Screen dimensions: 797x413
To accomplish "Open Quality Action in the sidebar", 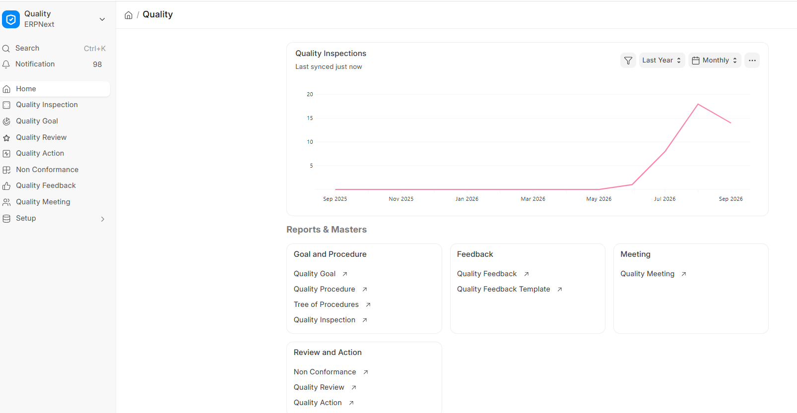I will (55, 154).
